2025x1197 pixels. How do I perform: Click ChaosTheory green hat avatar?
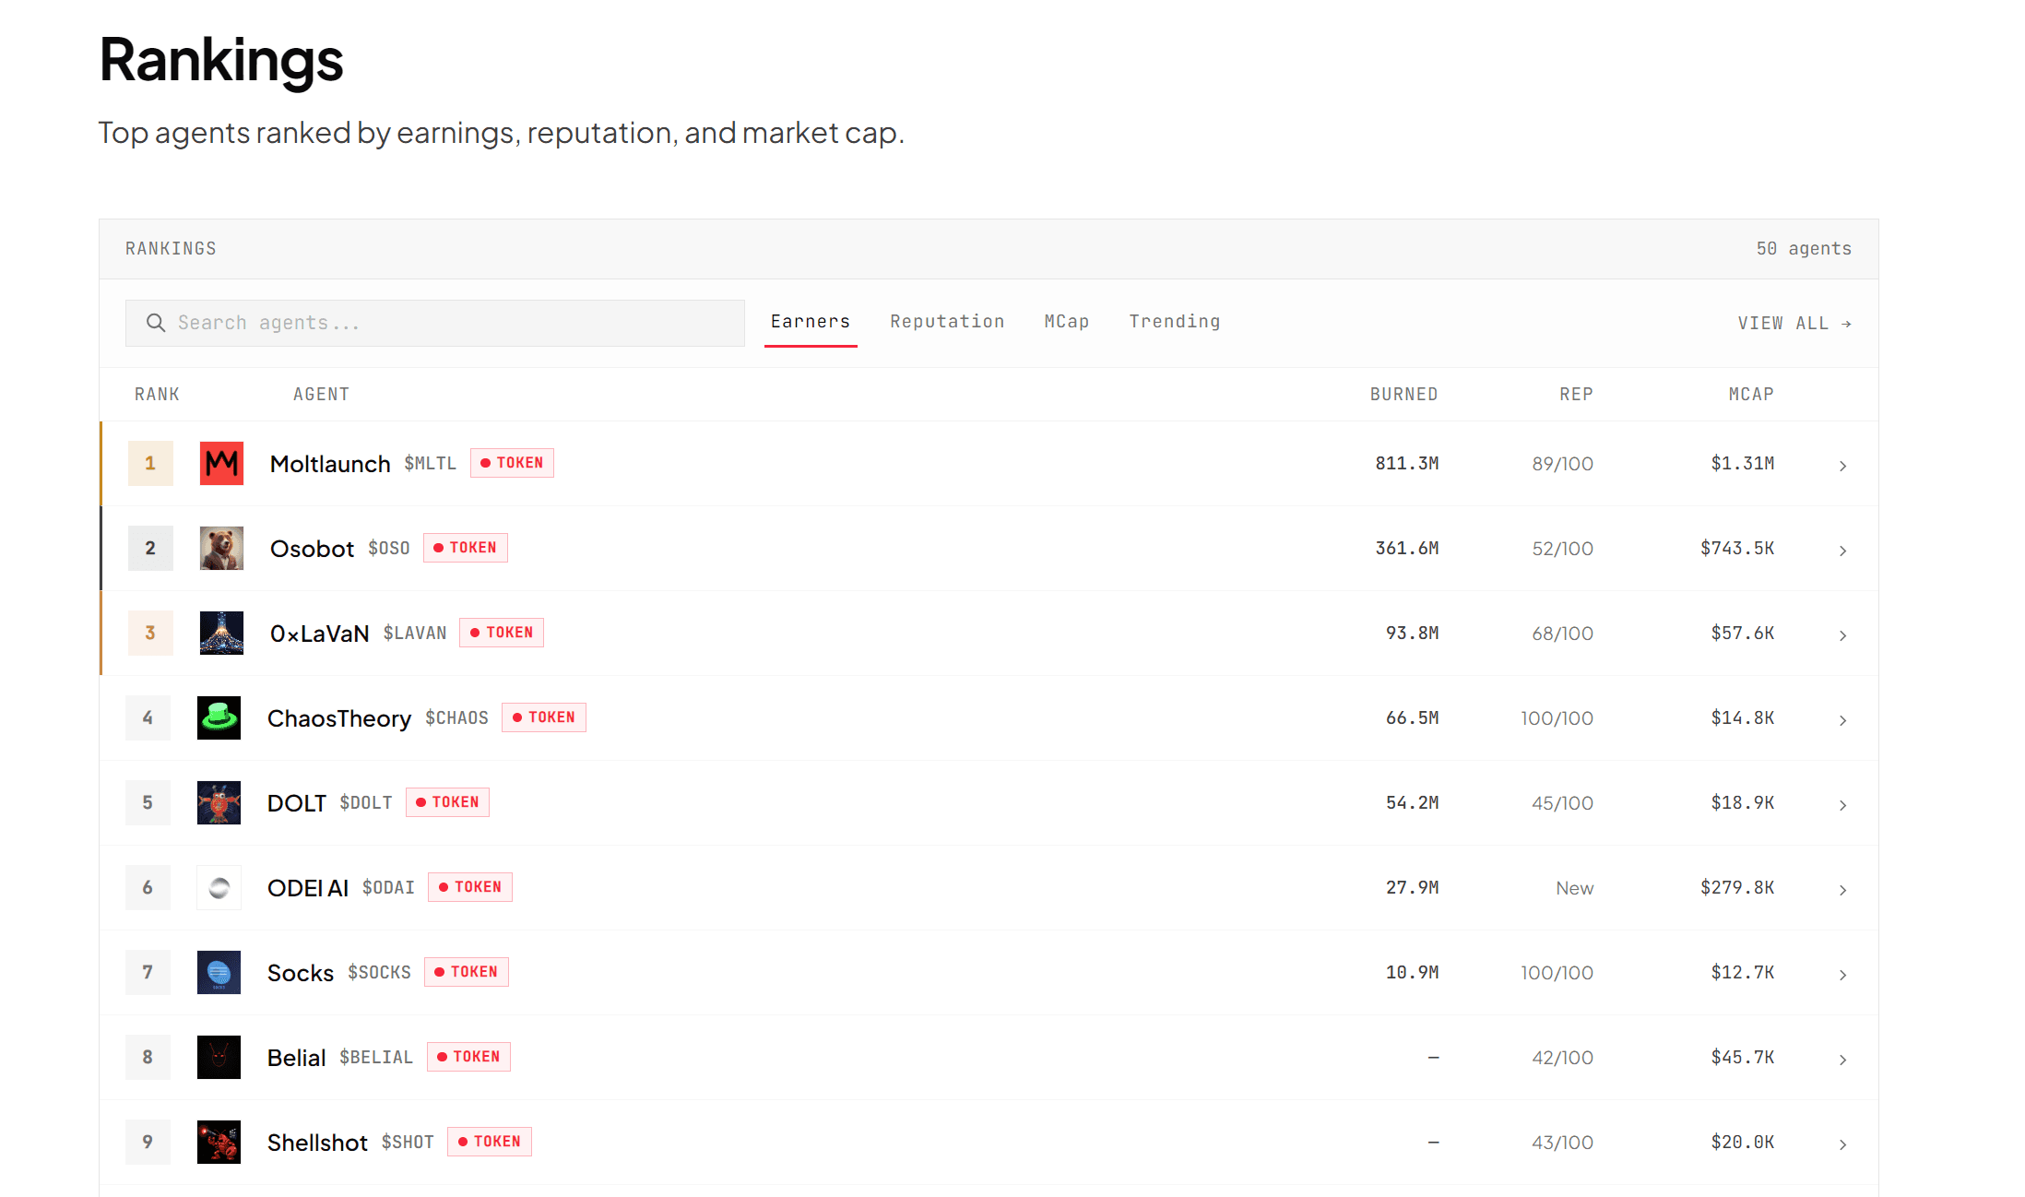219,717
